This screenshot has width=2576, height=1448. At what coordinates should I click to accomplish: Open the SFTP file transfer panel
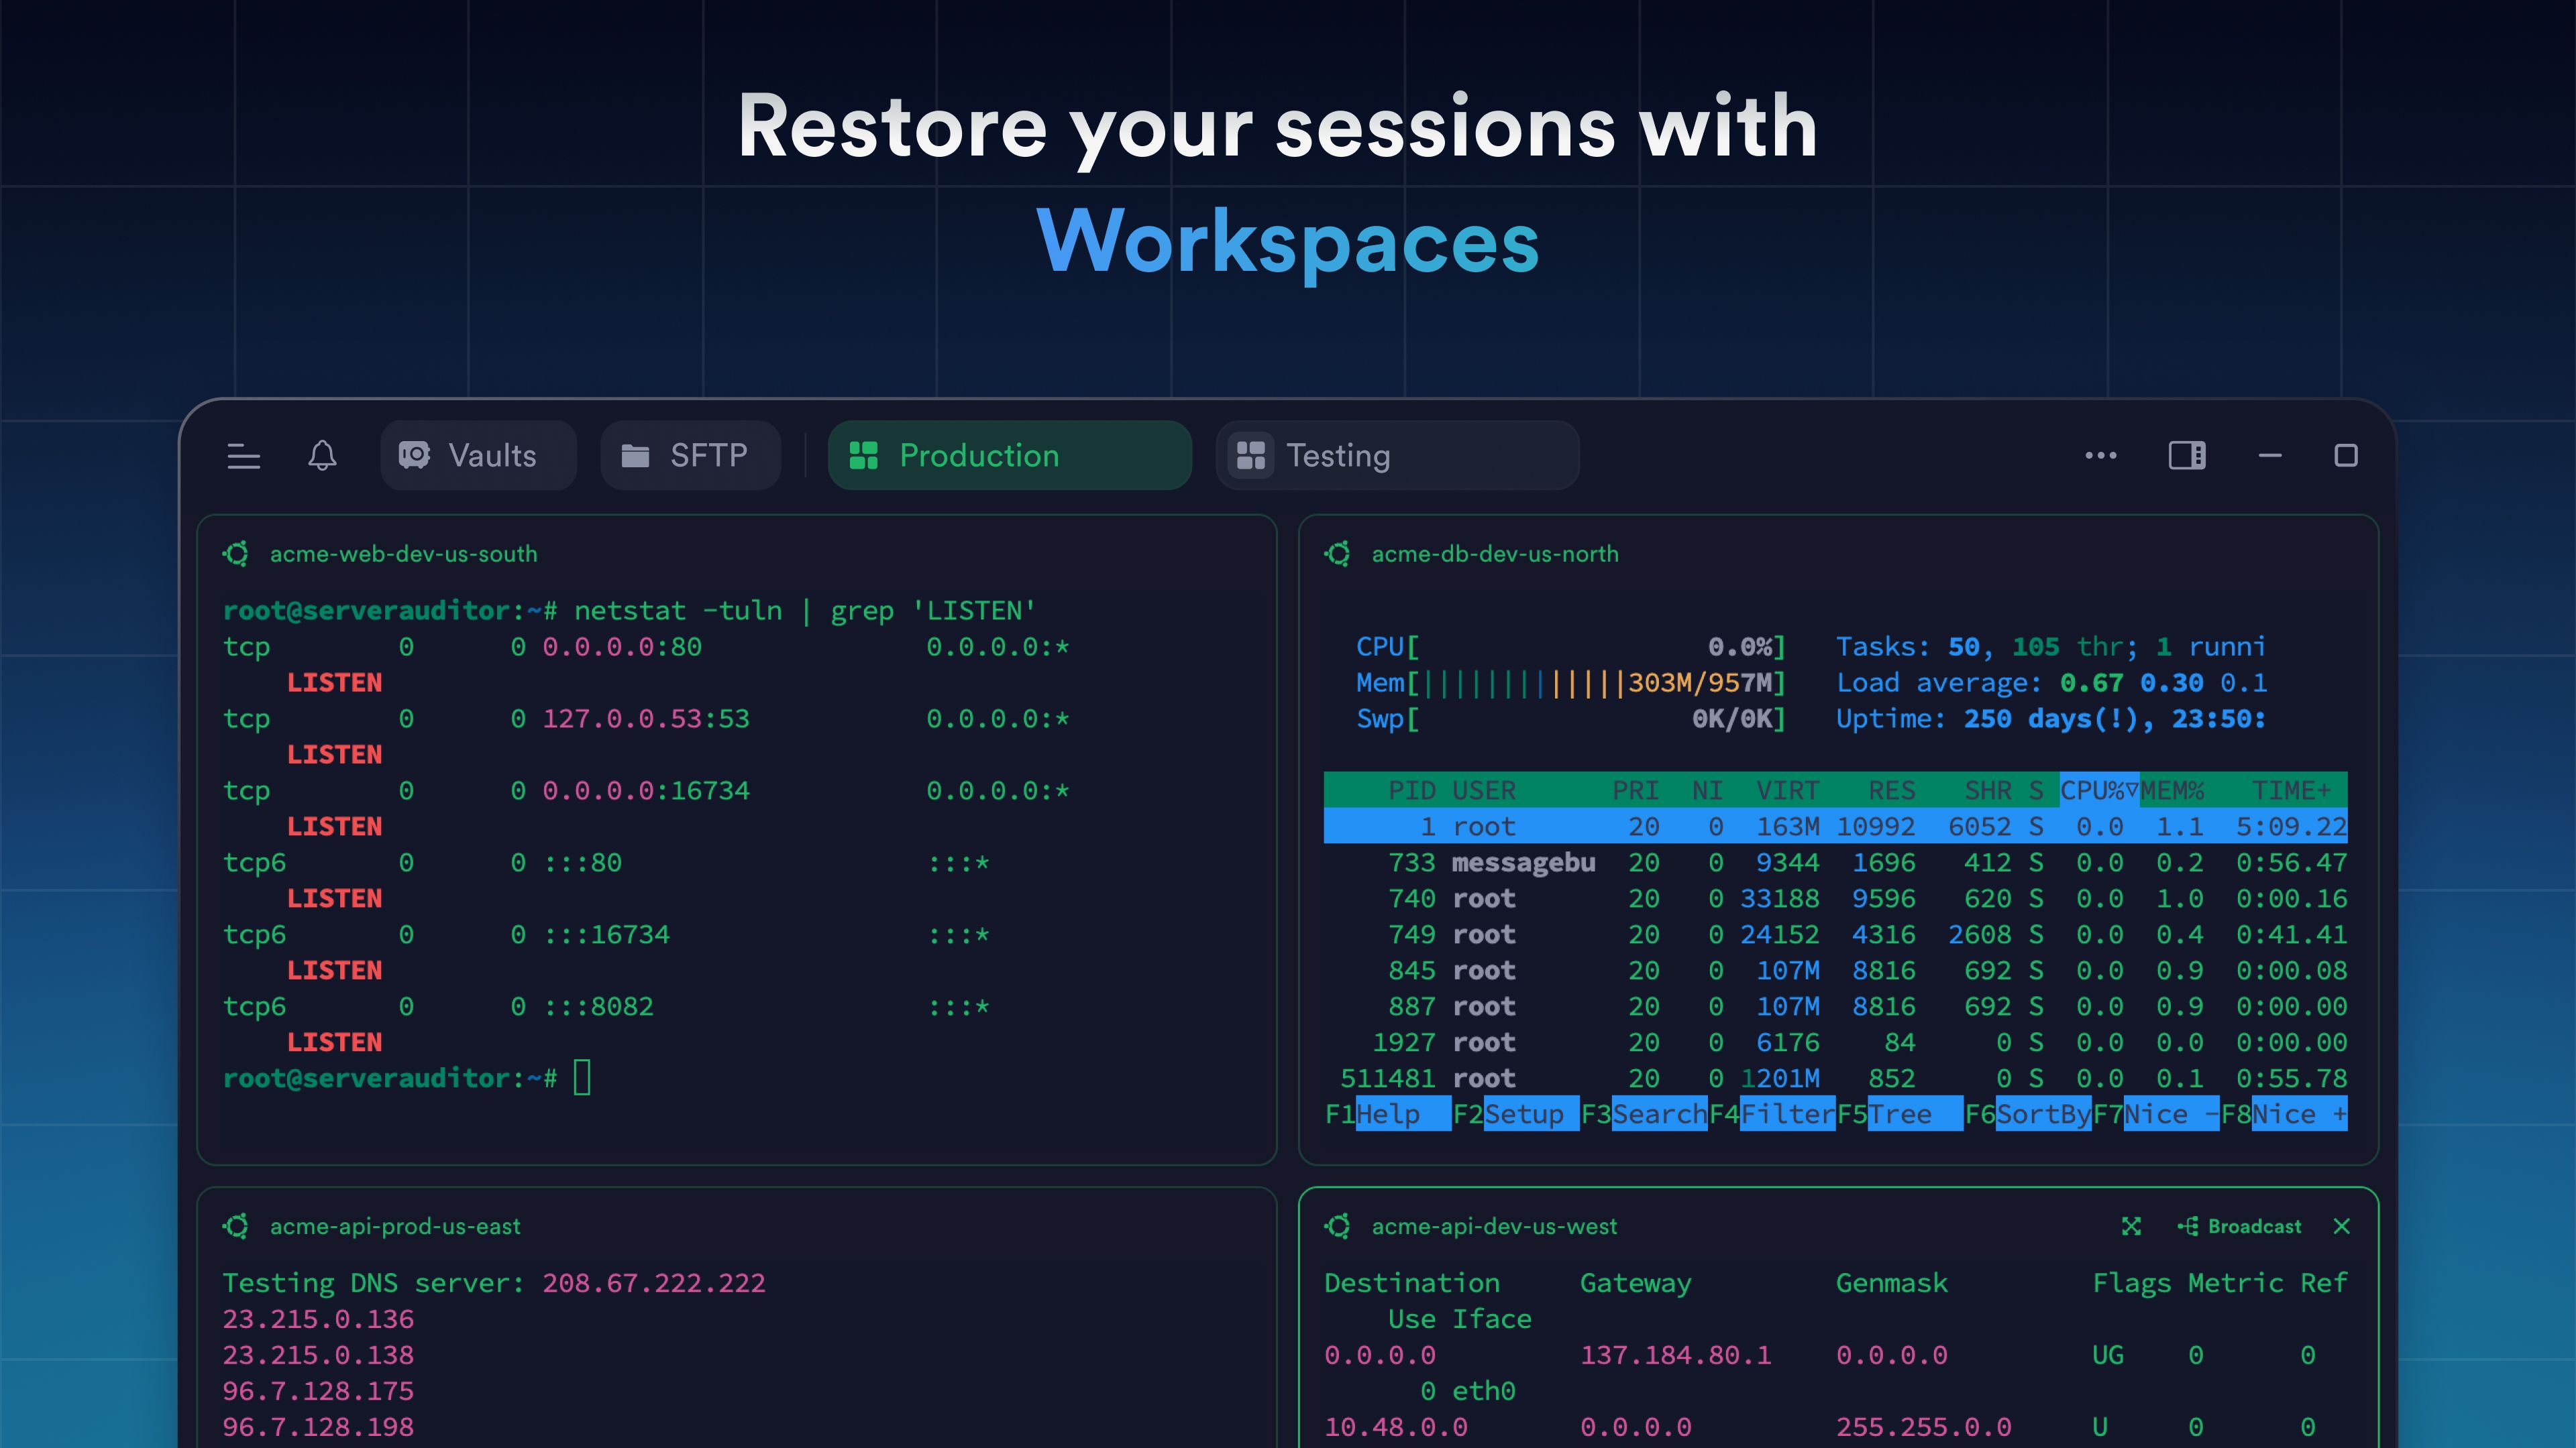(690, 456)
